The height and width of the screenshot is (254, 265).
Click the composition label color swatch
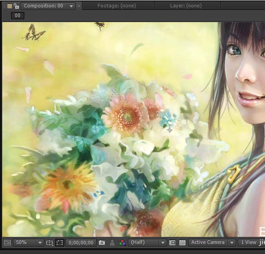(x=10, y=6)
